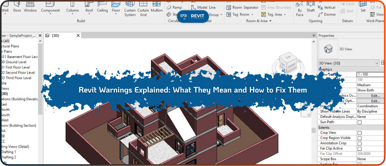
Task: Enable the Annotation Crop checkbox
Action: [x=359, y=143]
